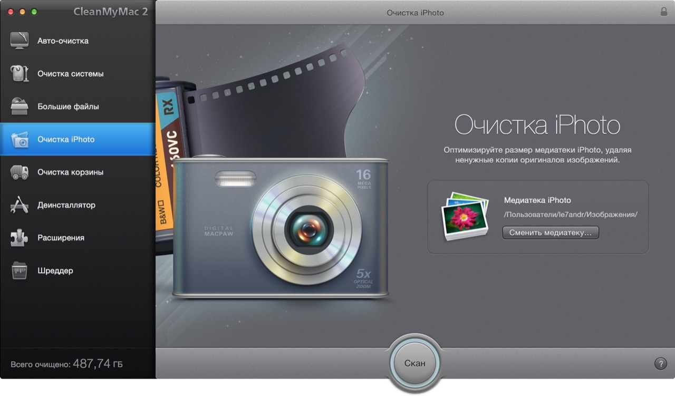Open the Авто-очистка section

pyautogui.click(x=78, y=41)
